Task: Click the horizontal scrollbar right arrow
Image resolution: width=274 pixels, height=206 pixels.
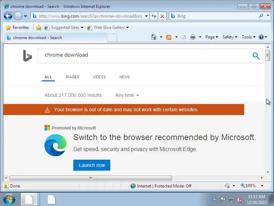Action: point(262,178)
